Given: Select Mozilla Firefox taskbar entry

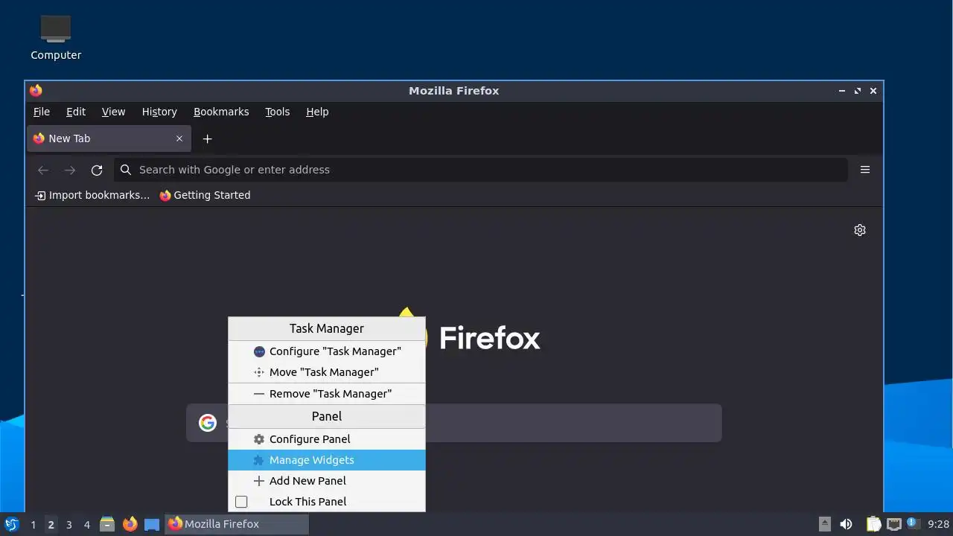Looking at the screenshot, I should (237, 524).
